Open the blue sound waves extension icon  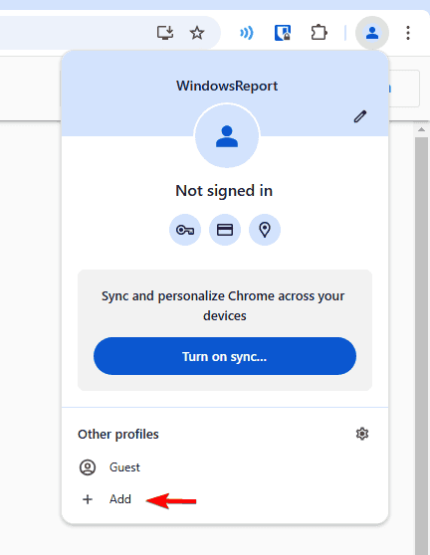pyautogui.click(x=247, y=33)
